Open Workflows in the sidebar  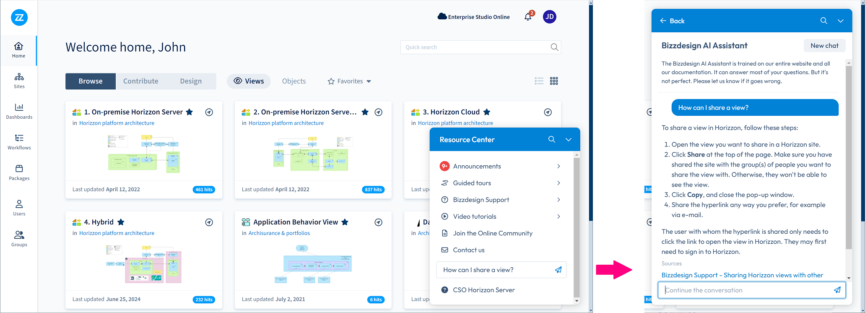[19, 142]
